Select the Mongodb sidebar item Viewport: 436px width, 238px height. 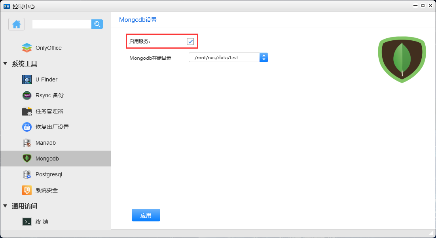47,159
